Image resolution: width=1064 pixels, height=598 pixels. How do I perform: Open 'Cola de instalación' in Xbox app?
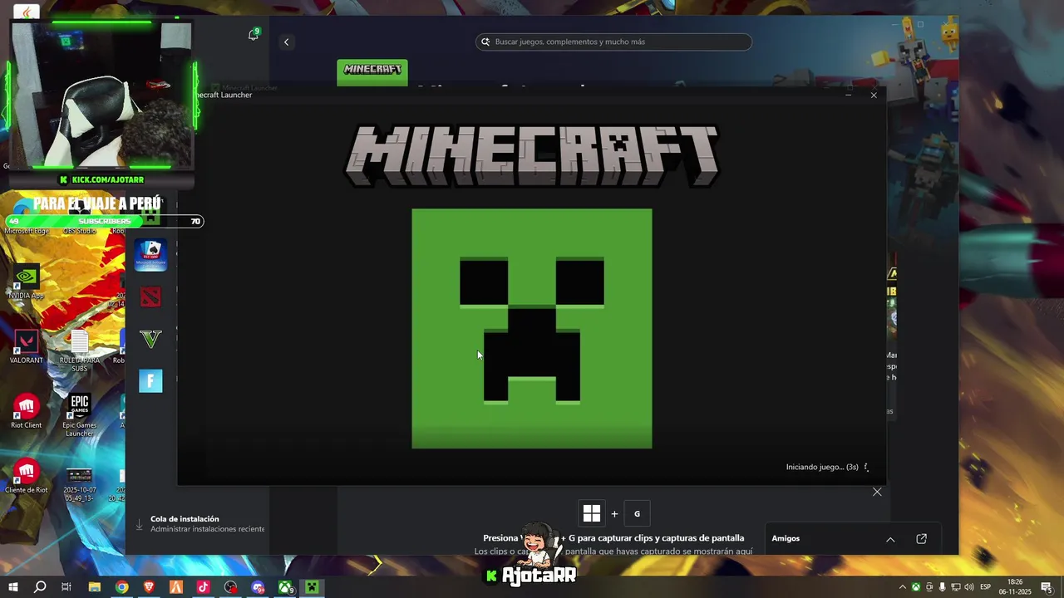point(199,524)
